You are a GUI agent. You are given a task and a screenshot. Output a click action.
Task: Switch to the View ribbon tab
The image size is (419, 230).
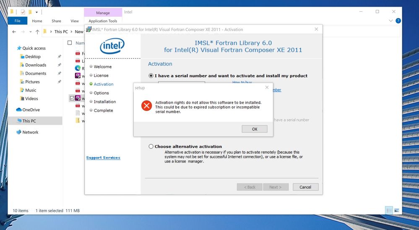point(75,21)
